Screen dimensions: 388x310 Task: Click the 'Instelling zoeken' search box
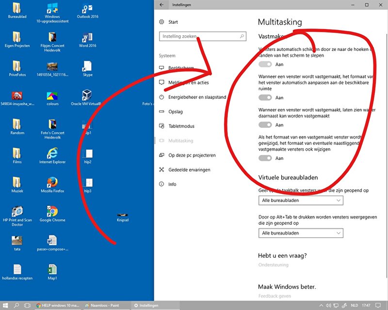pyautogui.click(x=199, y=36)
